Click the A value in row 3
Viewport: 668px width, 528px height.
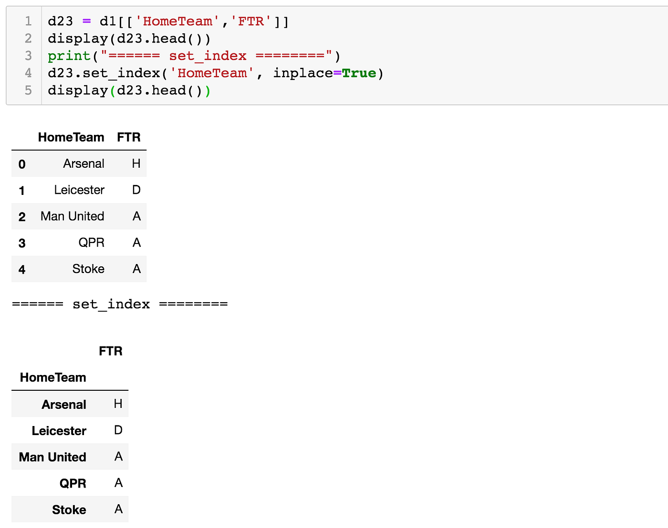tap(136, 242)
